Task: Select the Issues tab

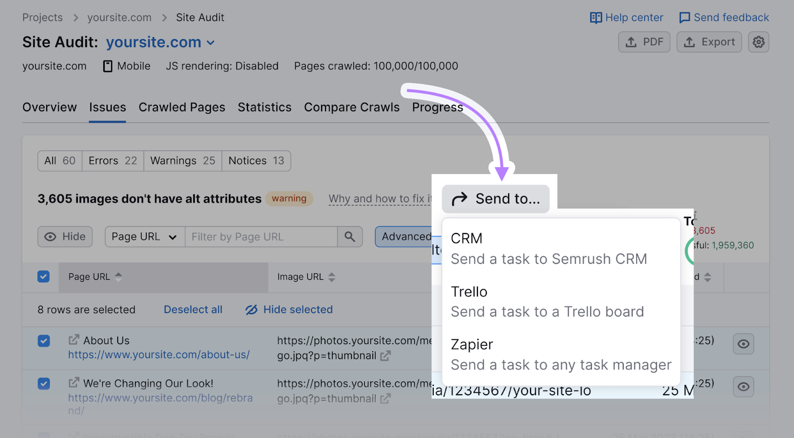Action: (x=108, y=107)
